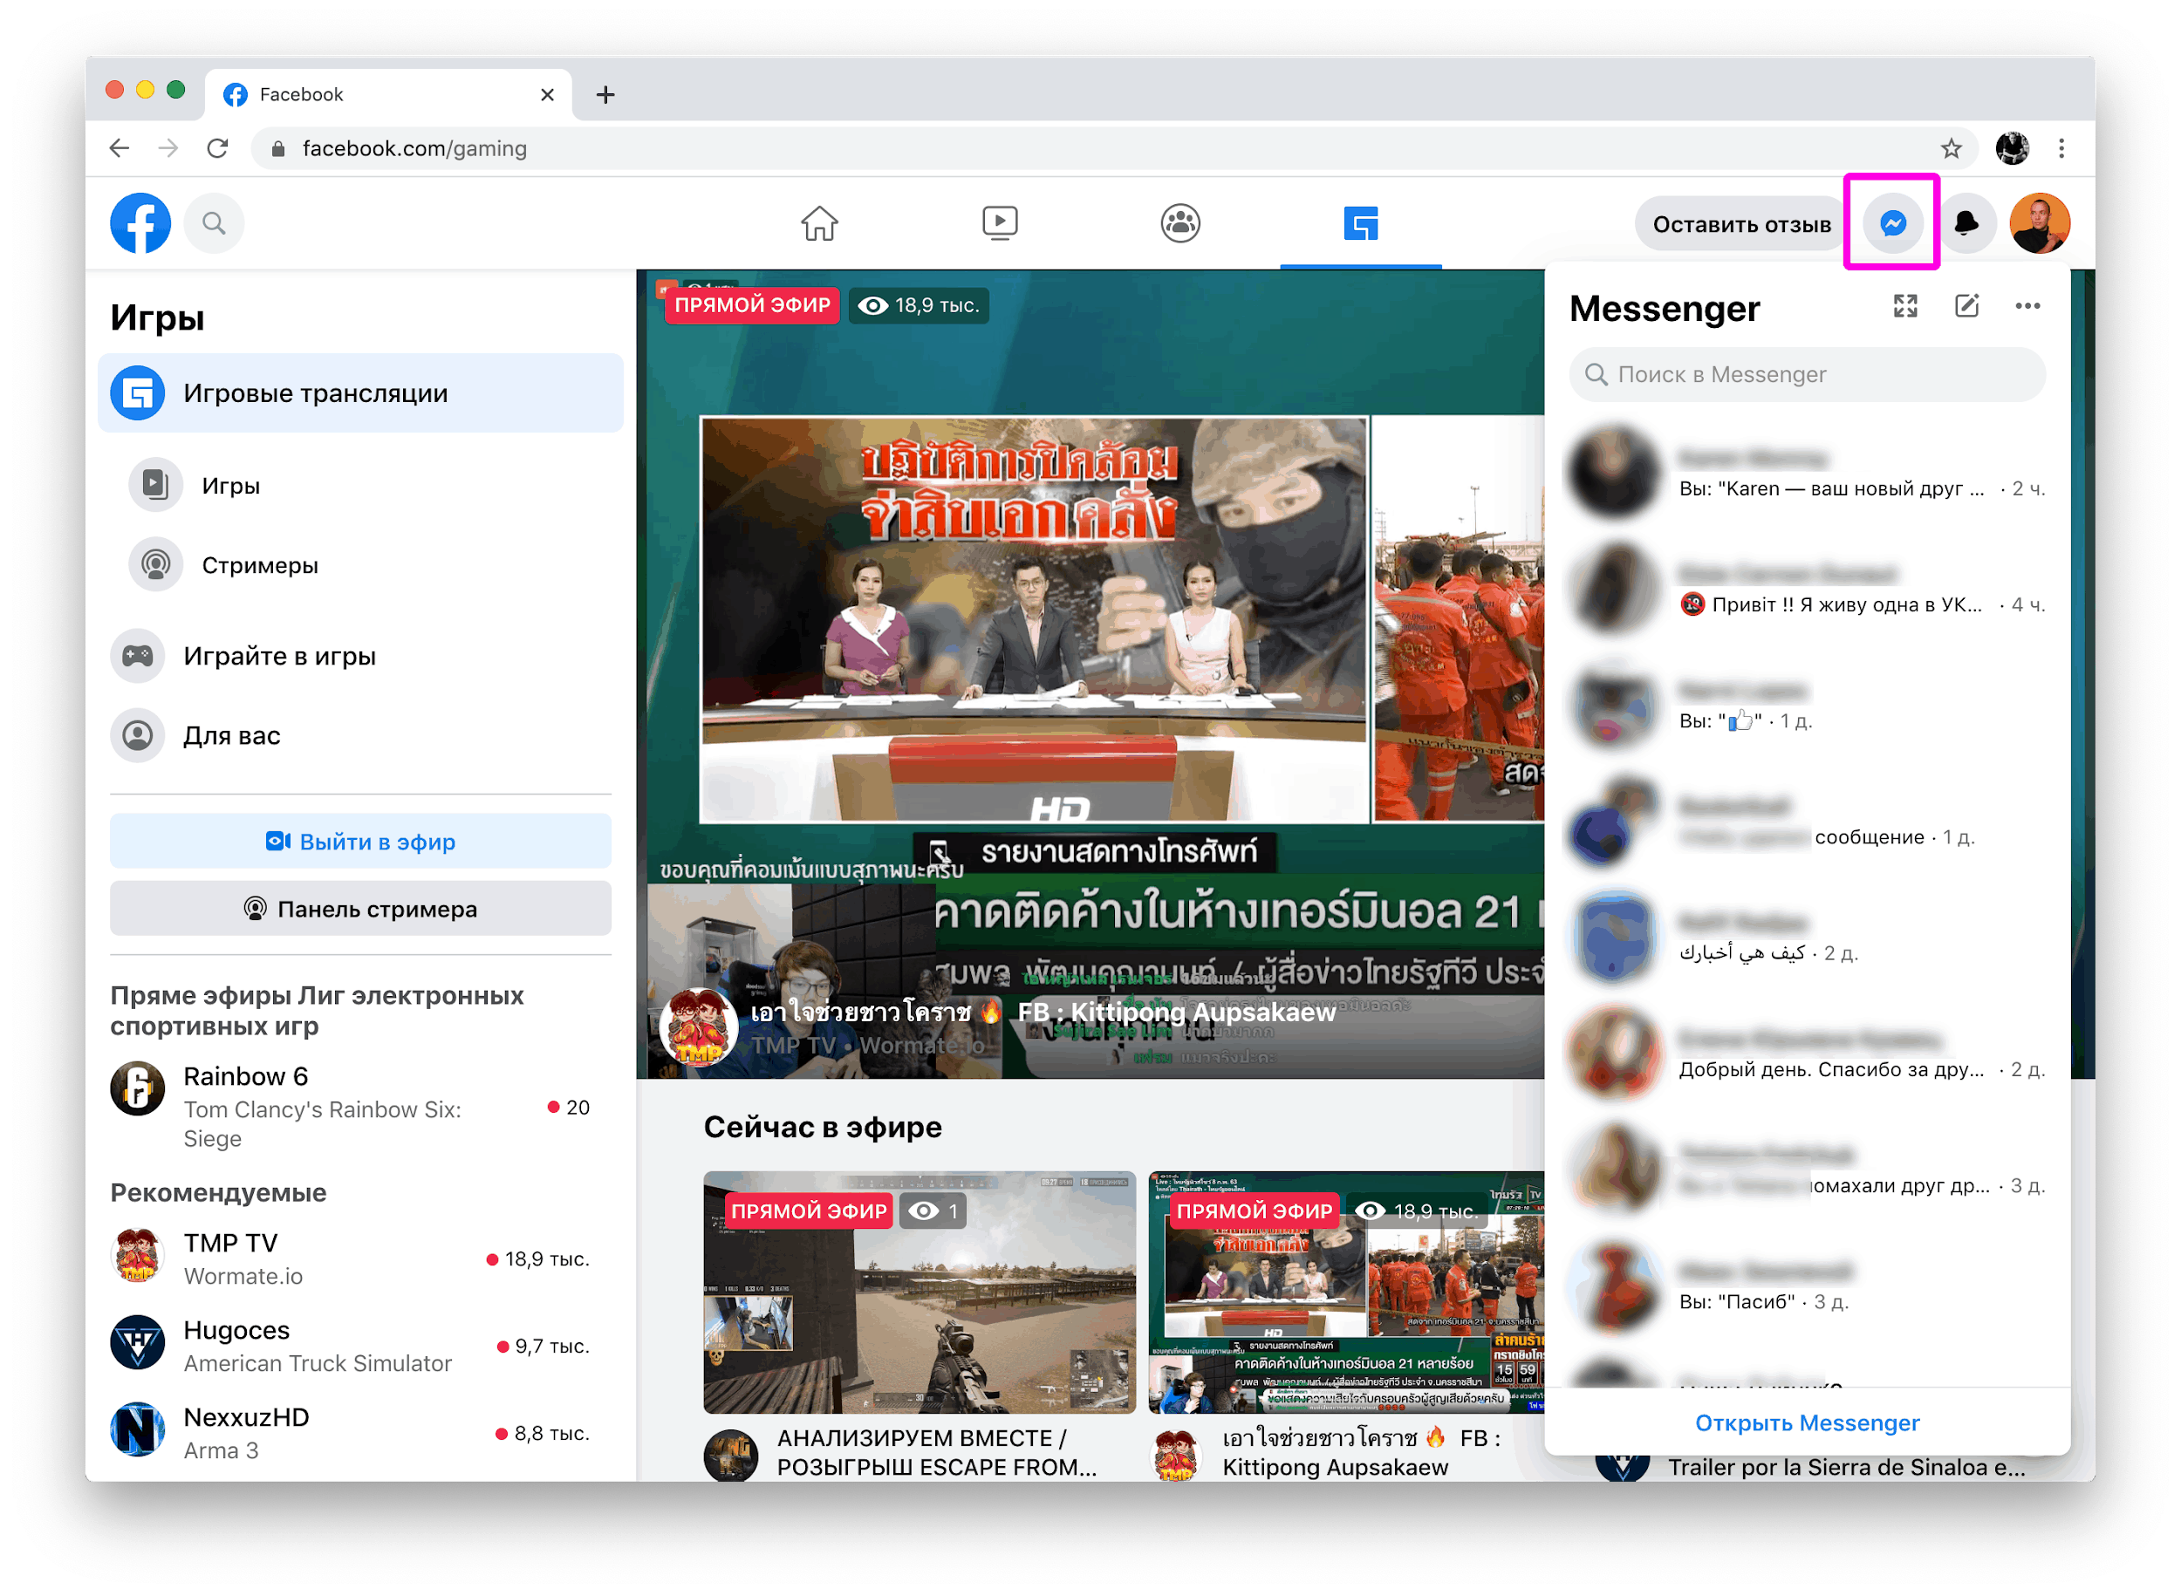The width and height of the screenshot is (2181, 1596).
Task: Click the 'Панель стримера' button
Action: (360, 909)
